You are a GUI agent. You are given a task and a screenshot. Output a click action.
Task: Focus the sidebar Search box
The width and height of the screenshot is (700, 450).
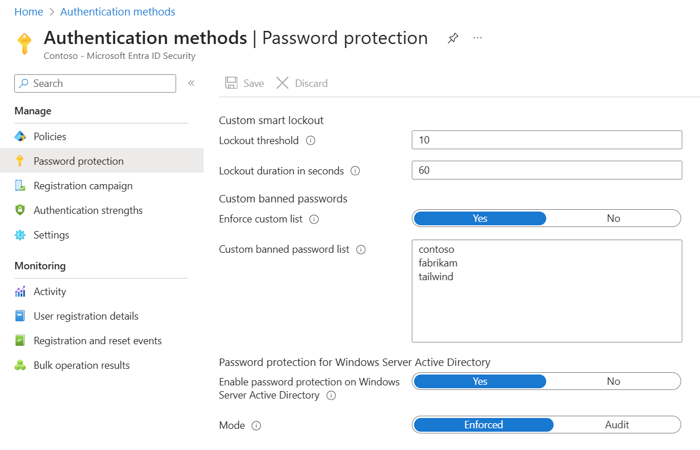pyautogui.click(x=95, y=83)
